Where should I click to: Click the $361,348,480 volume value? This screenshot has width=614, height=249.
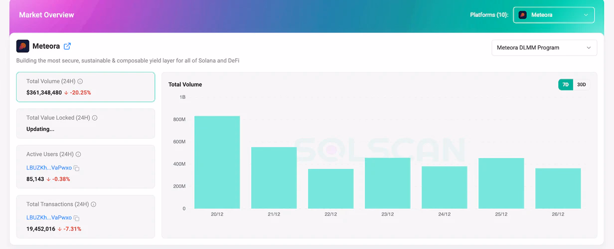point(44,92)
